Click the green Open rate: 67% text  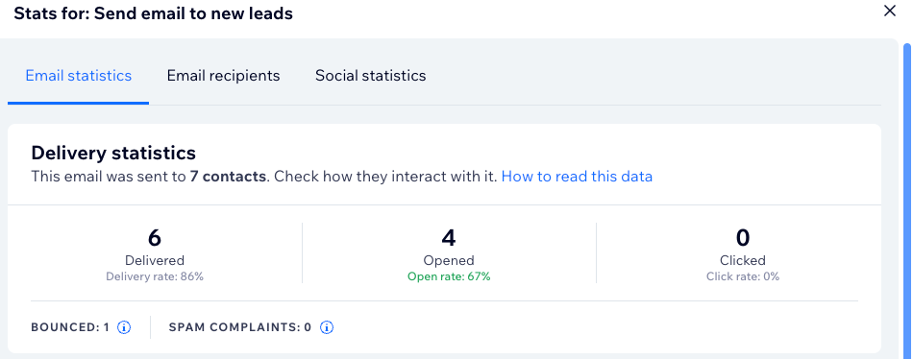pos(449,277)
